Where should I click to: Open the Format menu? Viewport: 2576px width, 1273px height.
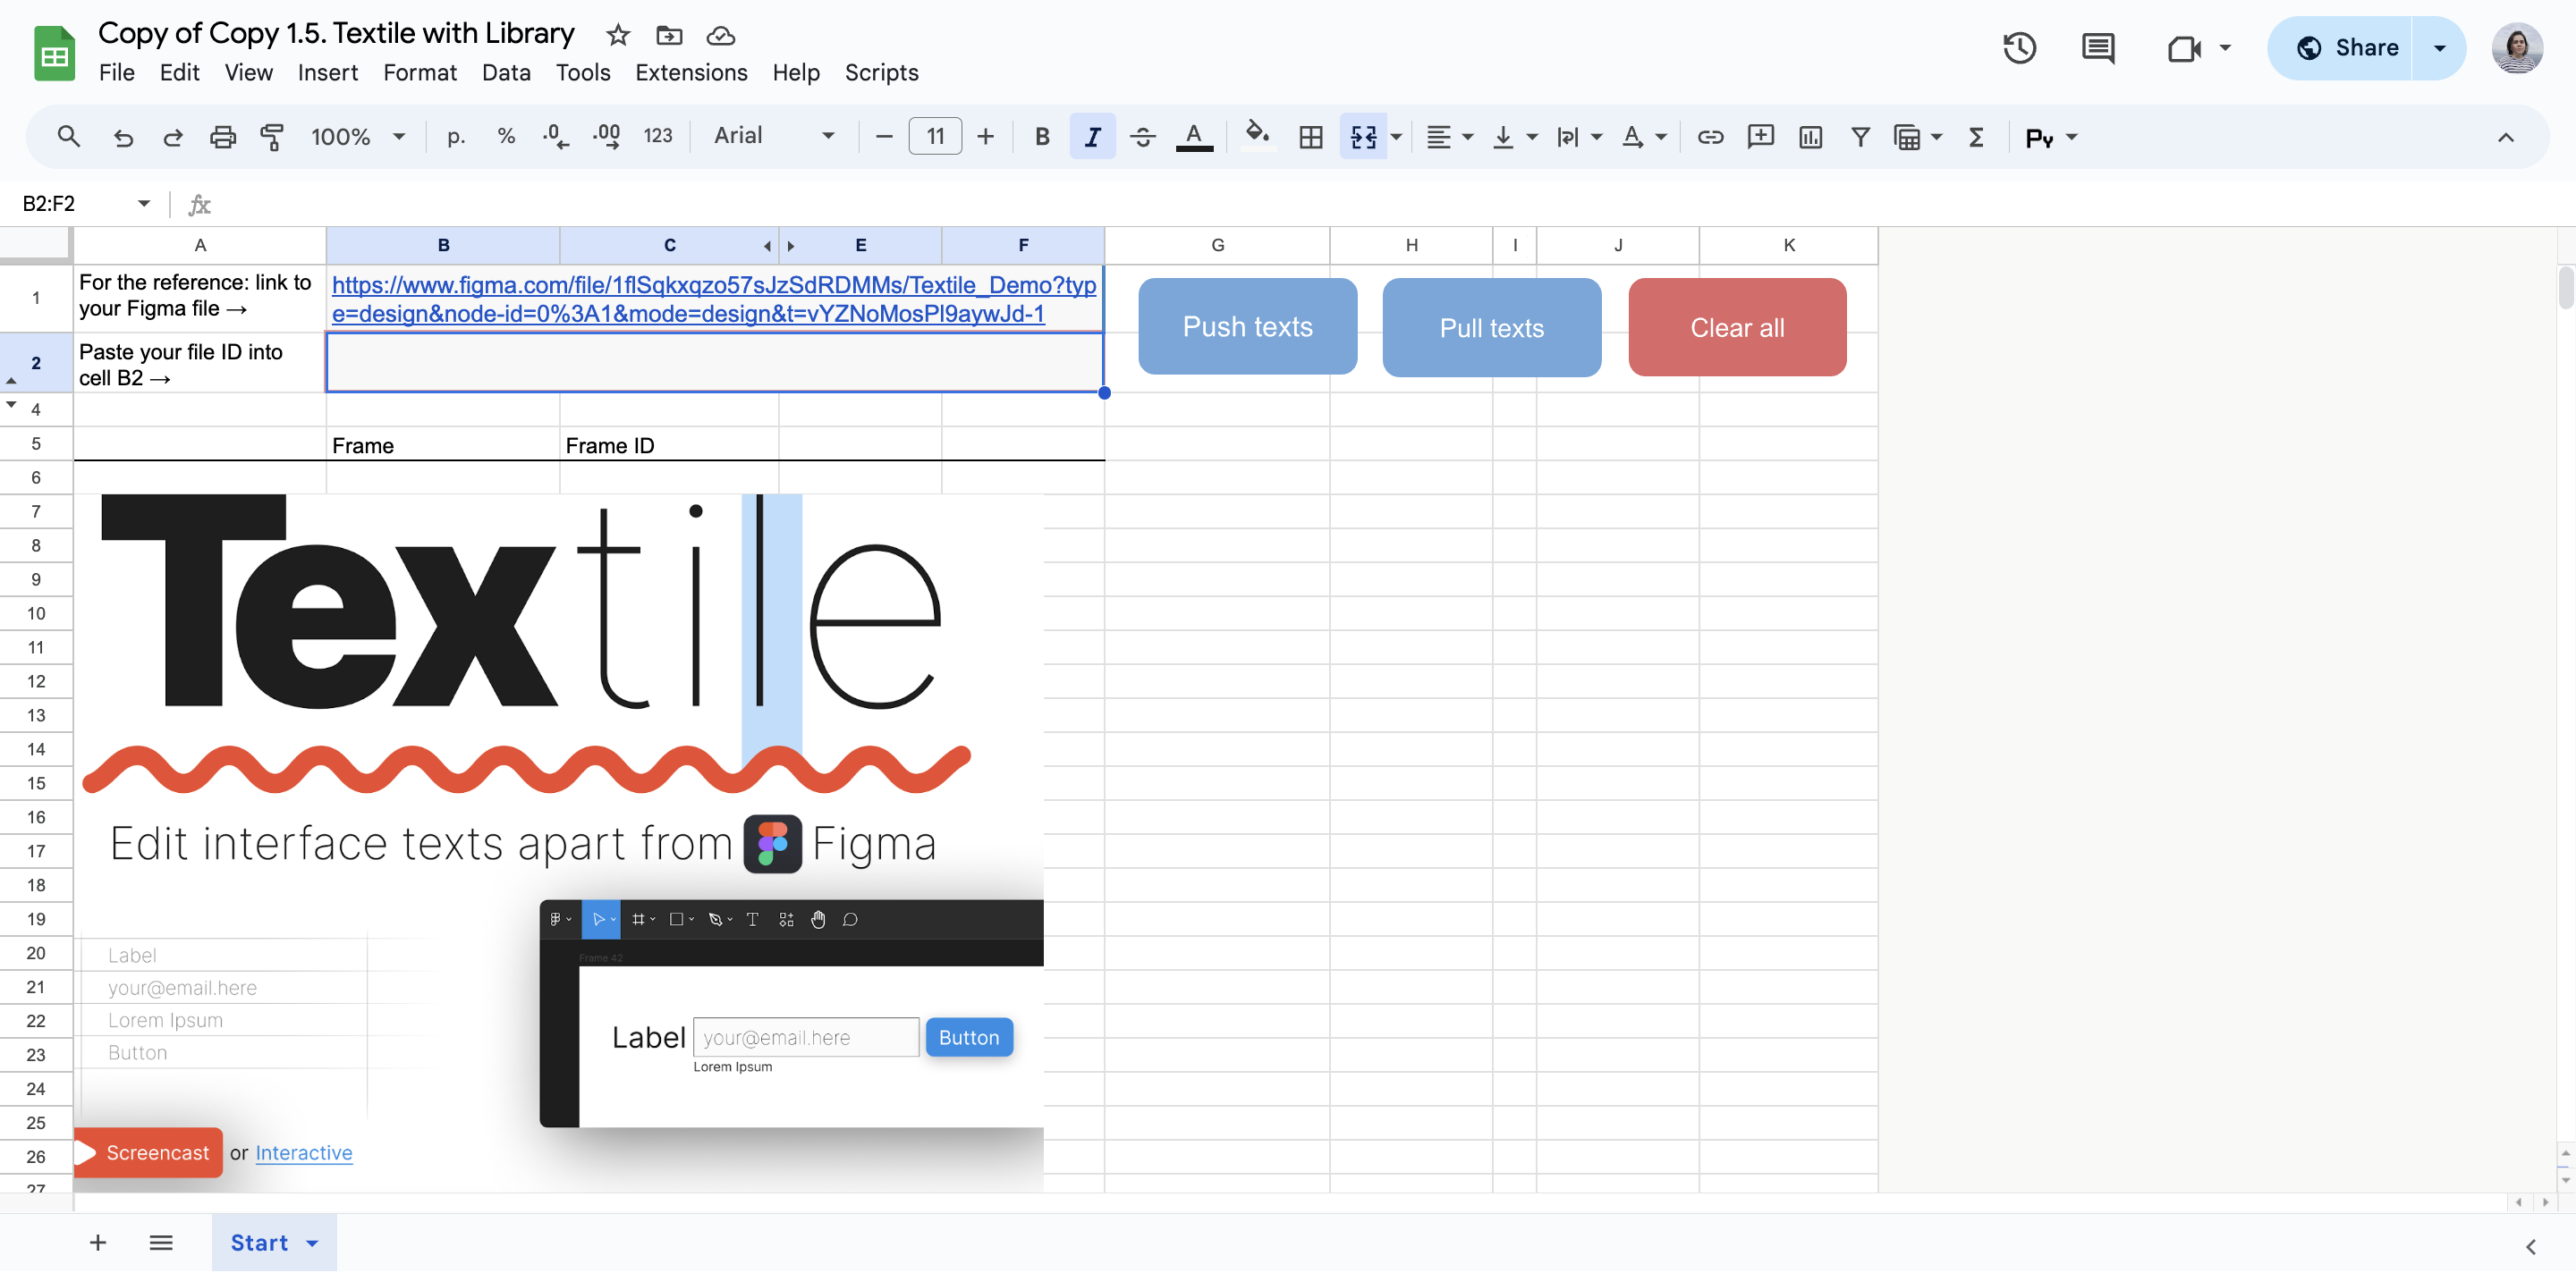click(419, 72)
